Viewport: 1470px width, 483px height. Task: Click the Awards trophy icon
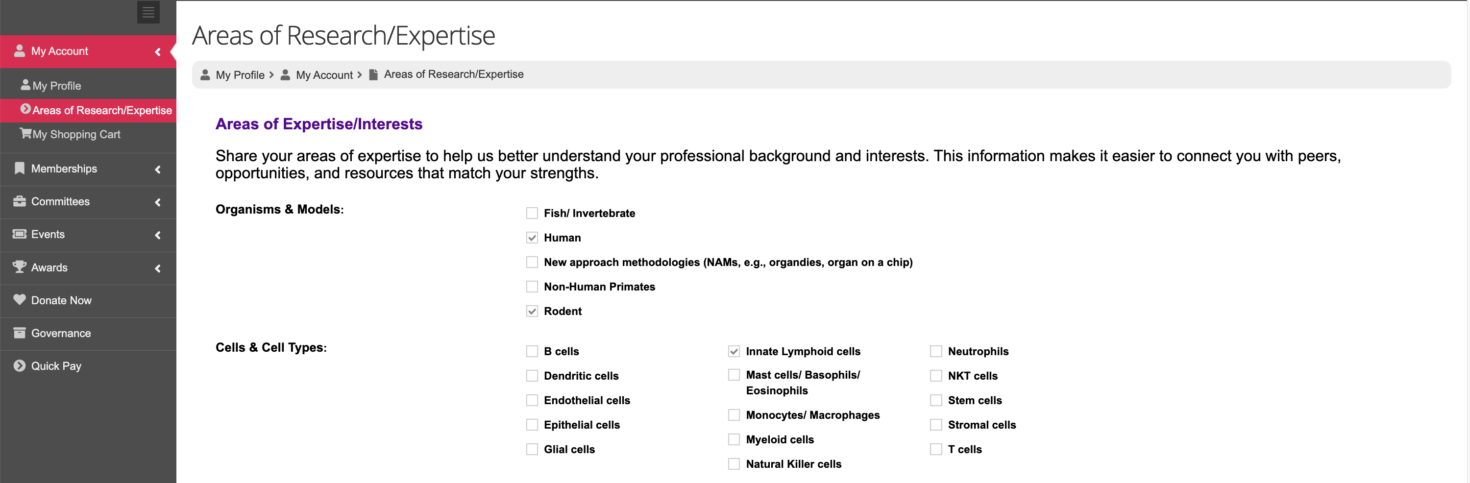point(20,267)
